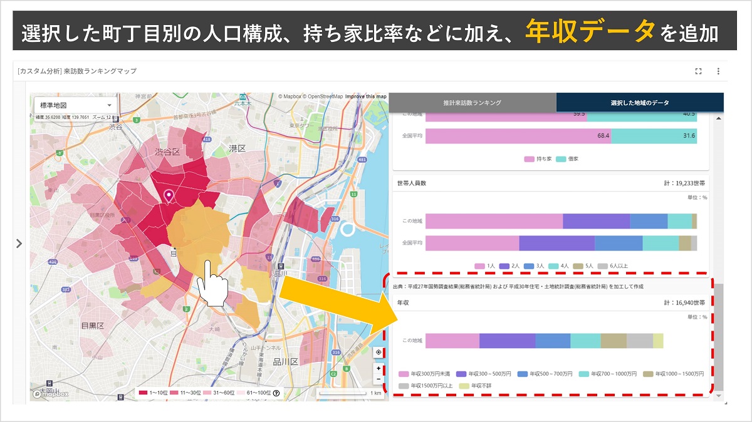
Task: Select the 選択した地域のデータ tab
Action: coord(640,102)
